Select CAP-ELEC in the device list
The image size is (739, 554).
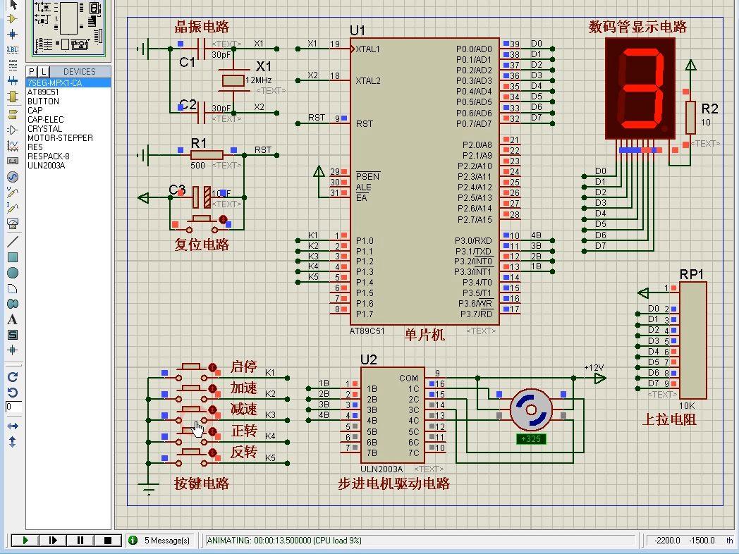(x=68, y=120)
